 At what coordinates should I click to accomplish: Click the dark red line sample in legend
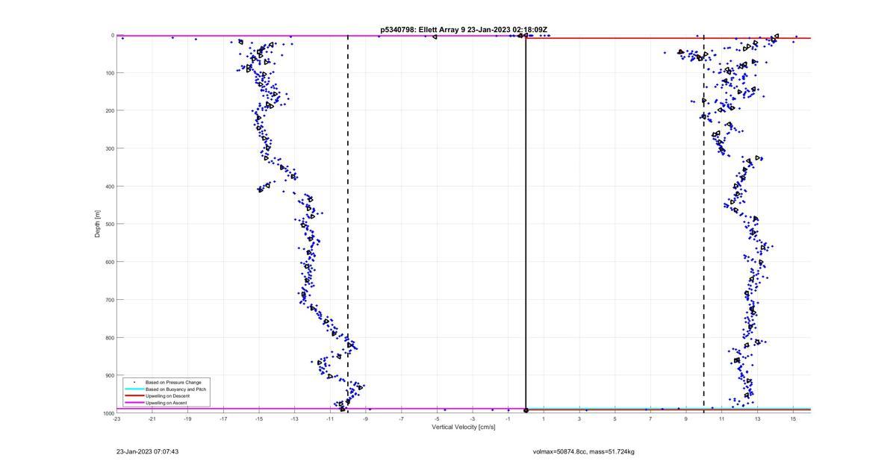coord(134,396)
